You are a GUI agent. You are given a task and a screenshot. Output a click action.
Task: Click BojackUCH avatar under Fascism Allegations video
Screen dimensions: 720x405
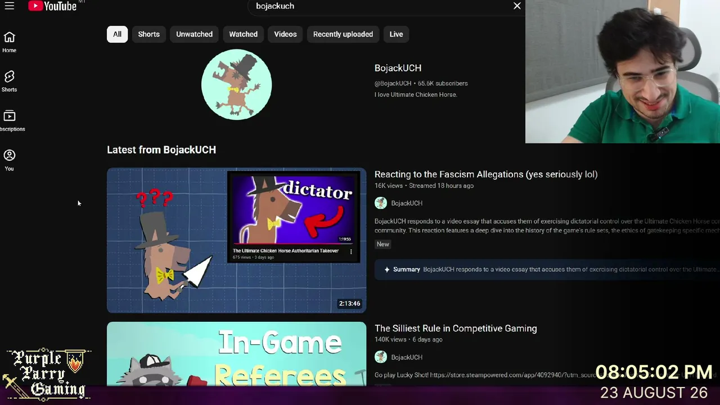pyautogui.click(x=381, y=203)
